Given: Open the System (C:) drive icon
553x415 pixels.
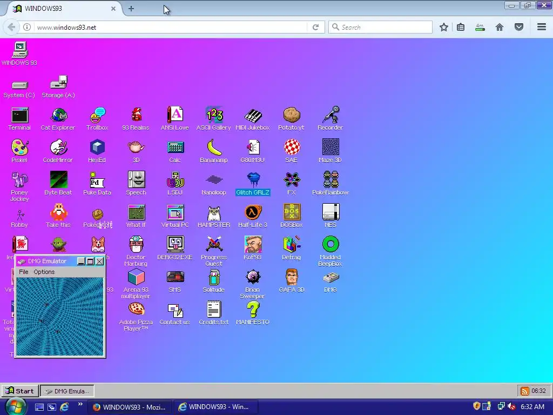Looking at the screenshot, I should (x=19, y=90).
